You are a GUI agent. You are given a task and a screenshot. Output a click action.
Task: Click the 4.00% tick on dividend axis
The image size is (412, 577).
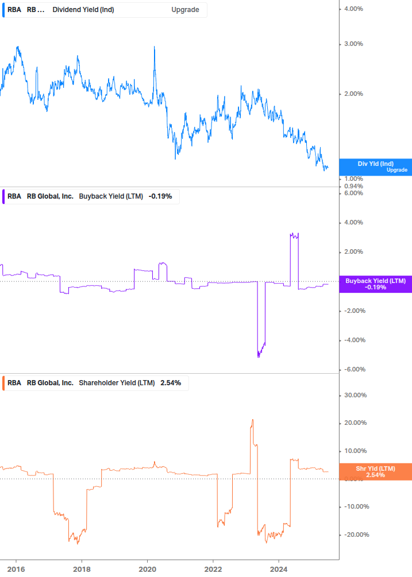coord(353,9)
